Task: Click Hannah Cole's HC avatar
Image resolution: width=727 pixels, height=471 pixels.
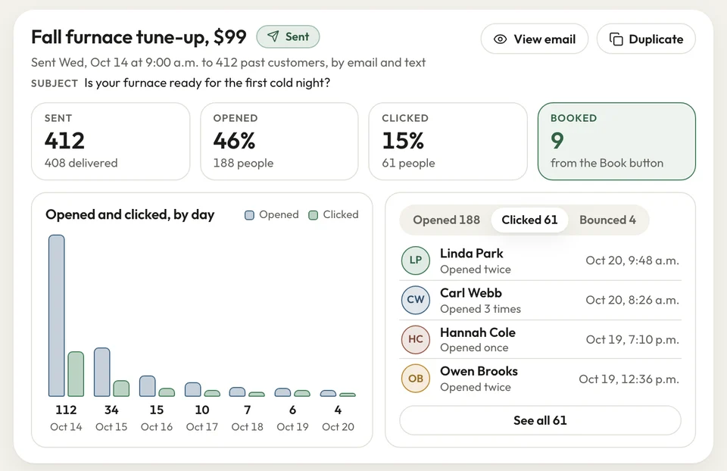Action: tap(416, 339)
